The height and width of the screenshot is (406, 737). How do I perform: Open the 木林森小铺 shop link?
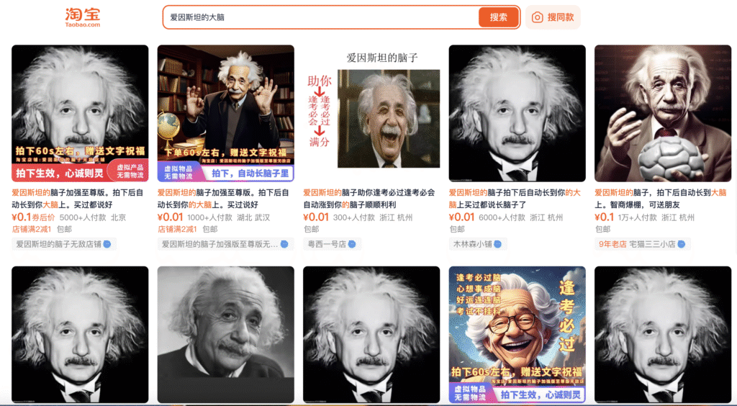tap(471, 244)
